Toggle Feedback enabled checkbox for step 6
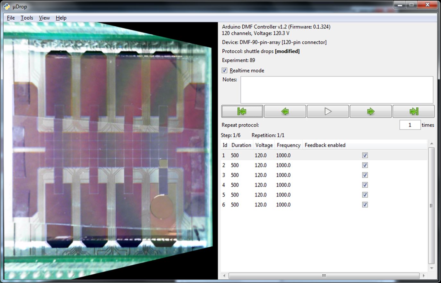The width and height of the screenshot is (441, 283). pos(365,205)
